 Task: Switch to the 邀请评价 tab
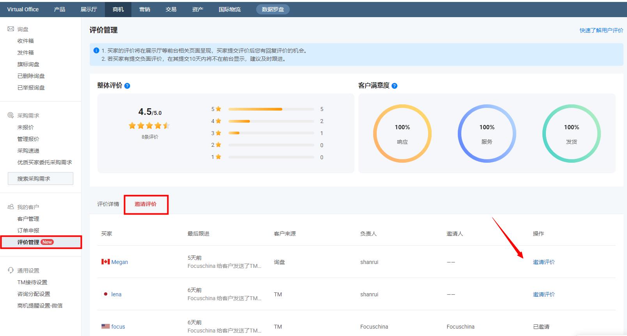tap(145, 204)
